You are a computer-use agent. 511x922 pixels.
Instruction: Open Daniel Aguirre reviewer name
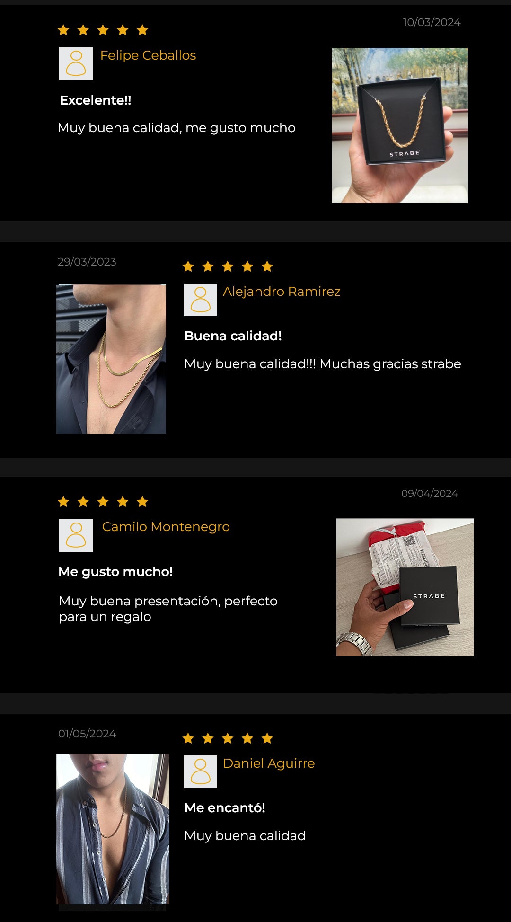[269, 763]
